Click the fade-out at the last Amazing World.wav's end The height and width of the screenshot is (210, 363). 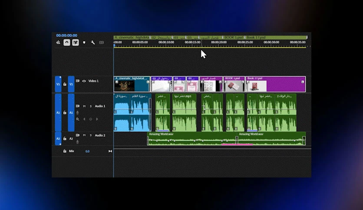[x=304, y=140]
